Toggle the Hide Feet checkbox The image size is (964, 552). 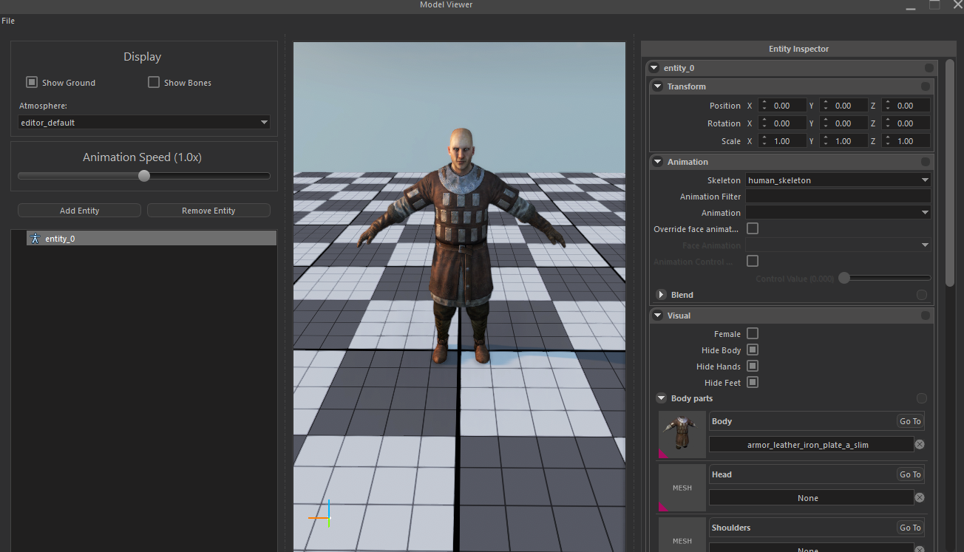click(x=753, y=382)
